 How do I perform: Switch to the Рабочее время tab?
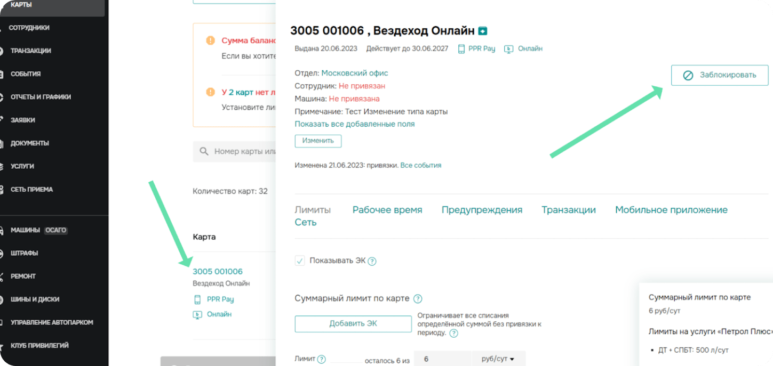(x=387, y=210)
